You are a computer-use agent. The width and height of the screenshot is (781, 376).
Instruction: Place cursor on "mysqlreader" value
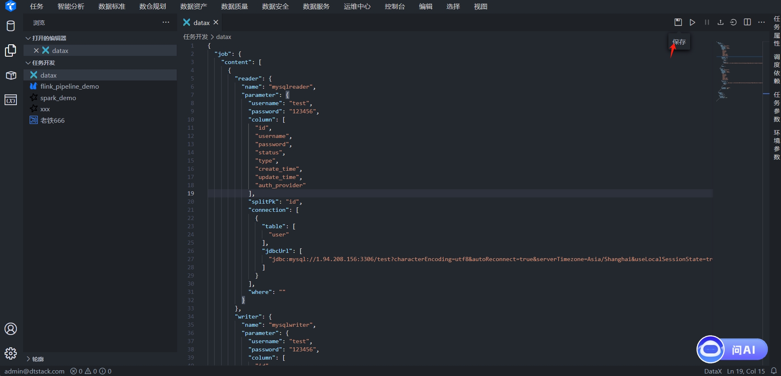[291, 87]
